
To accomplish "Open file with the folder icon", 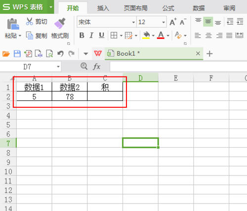I will [6, 54].
